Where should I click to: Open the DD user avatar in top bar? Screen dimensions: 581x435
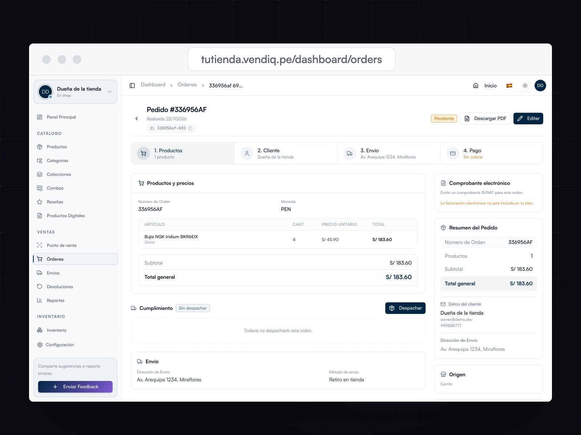(x=540, y=86)
